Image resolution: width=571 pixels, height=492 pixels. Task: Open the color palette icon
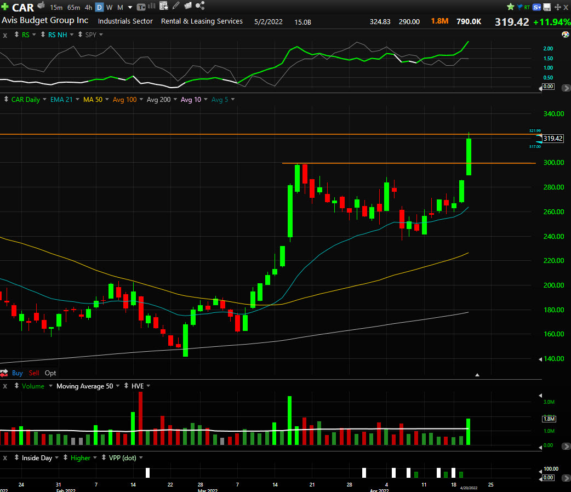[565, 35]
